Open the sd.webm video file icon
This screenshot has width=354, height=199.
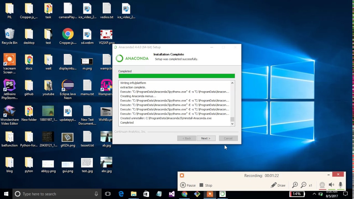pos(87,36)
